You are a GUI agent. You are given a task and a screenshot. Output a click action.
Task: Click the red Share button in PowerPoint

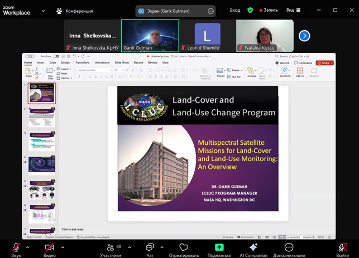coord(324,63)
